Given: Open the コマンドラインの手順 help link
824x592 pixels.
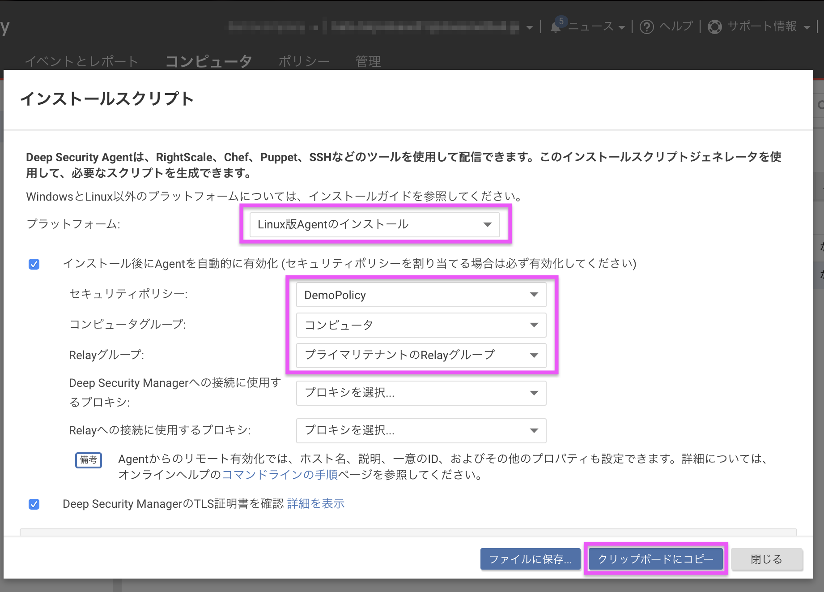Looking at the screenshot, I should point(280,475).
